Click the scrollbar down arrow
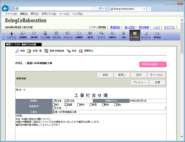This screenshot has width=185, height=142. tap(182, 136)
